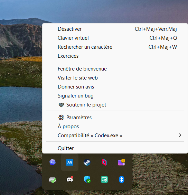Click the heart icon beside Soutenir le projet
The height and width of the screenshot is (195, 188).
coord(61,105)
